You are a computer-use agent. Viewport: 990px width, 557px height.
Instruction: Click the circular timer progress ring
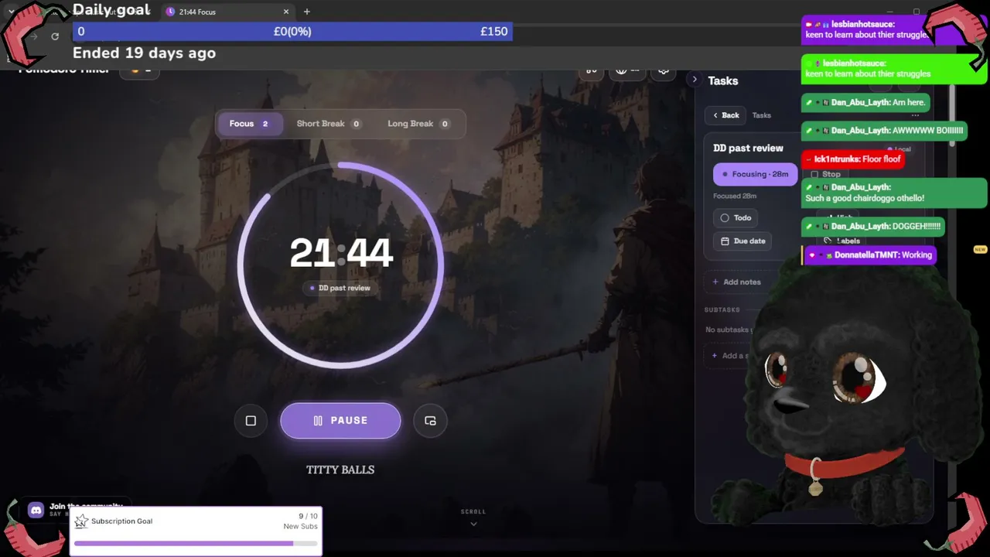[x=340, y=265]
